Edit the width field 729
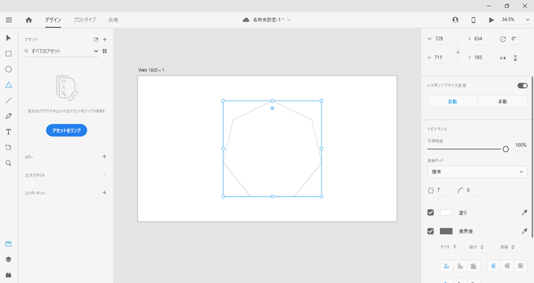Image resolution: width=534 pixels, height=283 pixels. pos(443,39)
